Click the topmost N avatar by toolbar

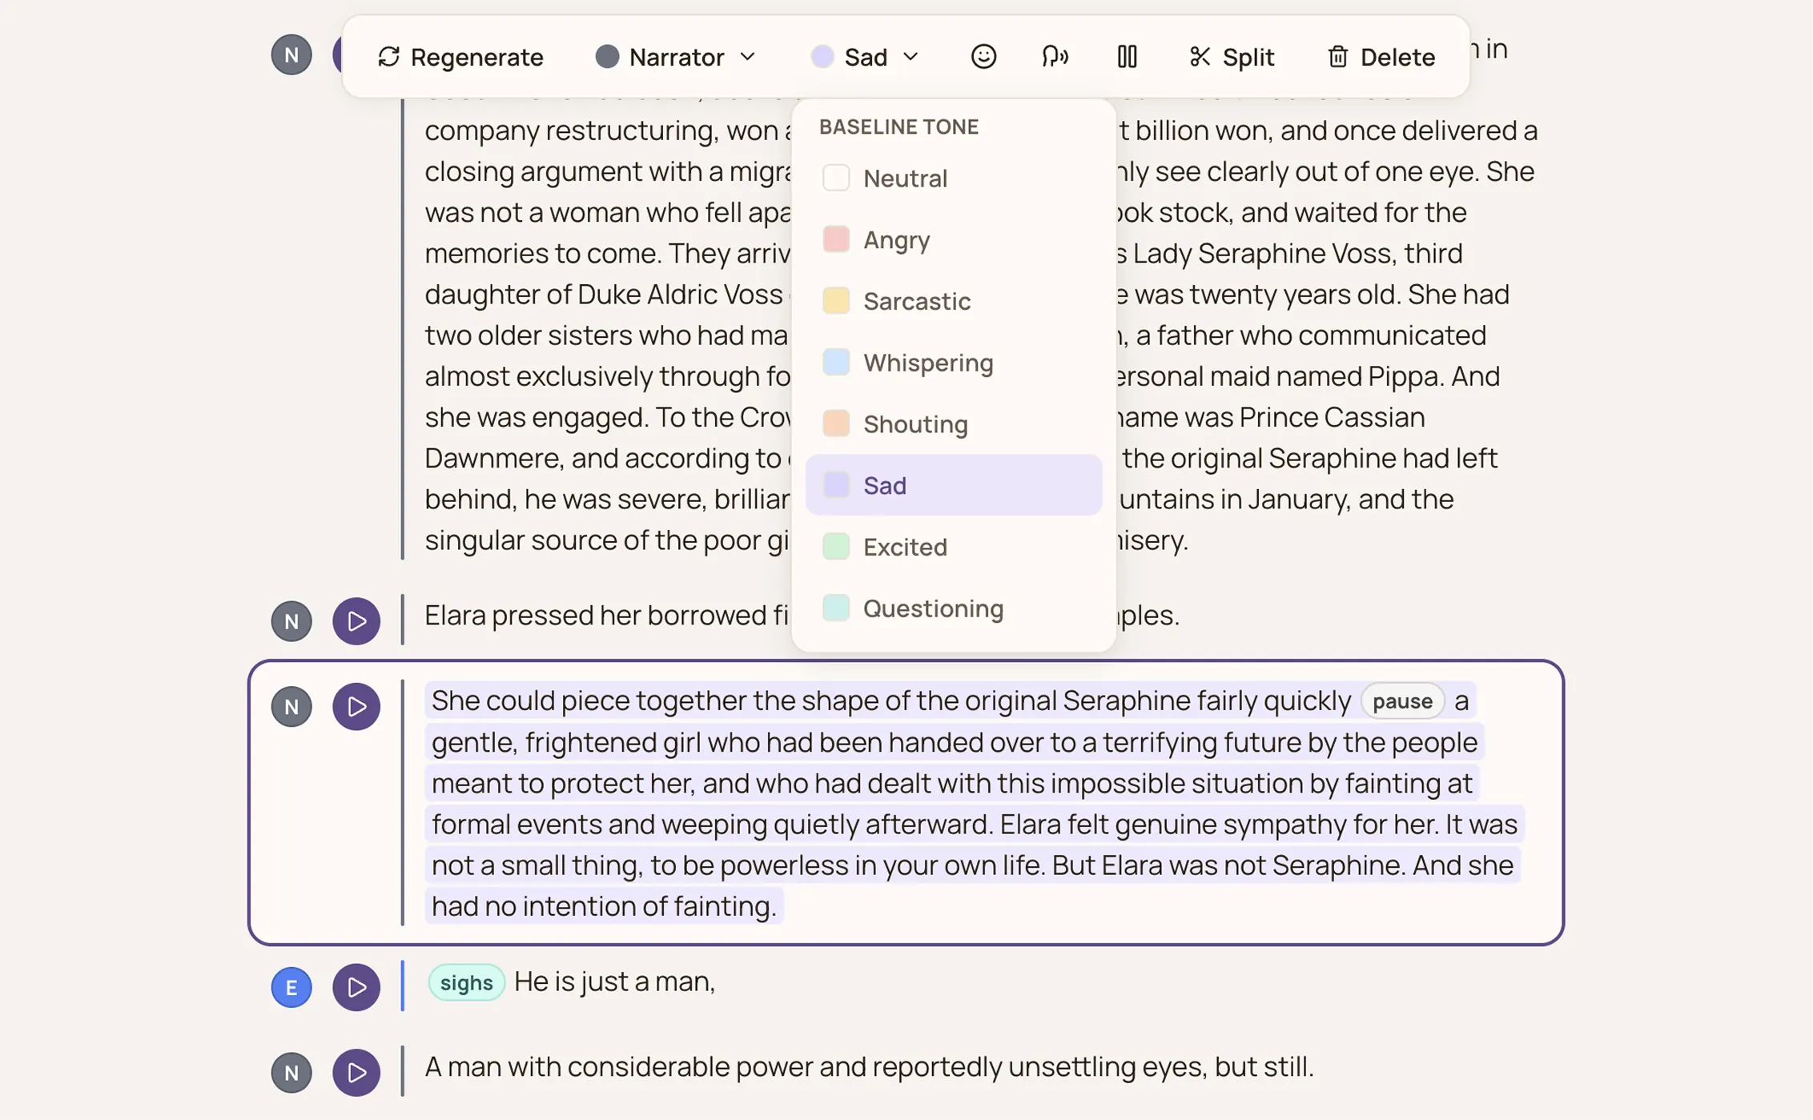291,55
